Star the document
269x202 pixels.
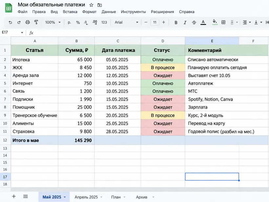pyautogui.click(x=91, y=5)
